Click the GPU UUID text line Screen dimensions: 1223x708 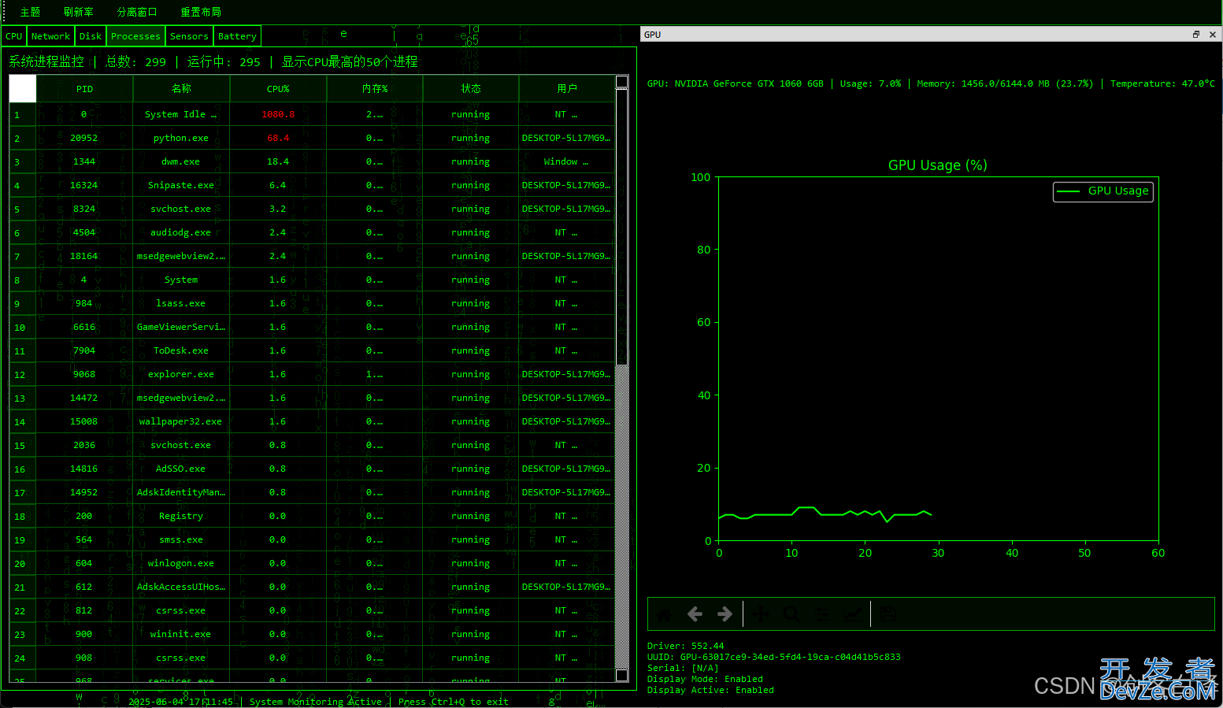pyautogui.click(x=774, y=657)
